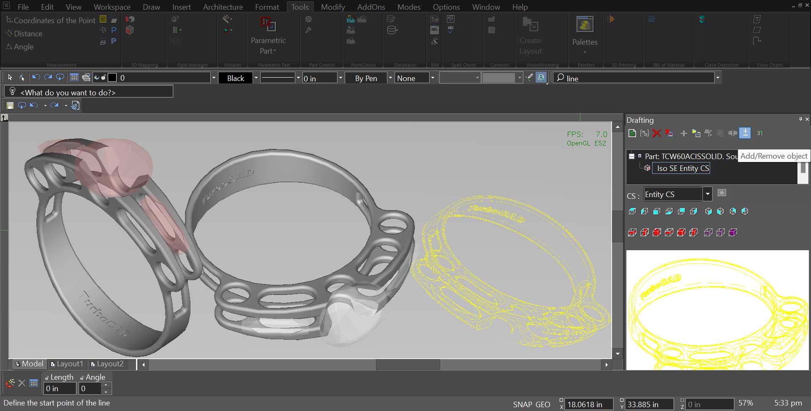Expand the Palettes dropdown arrow
Screen dimensions: 811x411
click(x=585, y=52)
